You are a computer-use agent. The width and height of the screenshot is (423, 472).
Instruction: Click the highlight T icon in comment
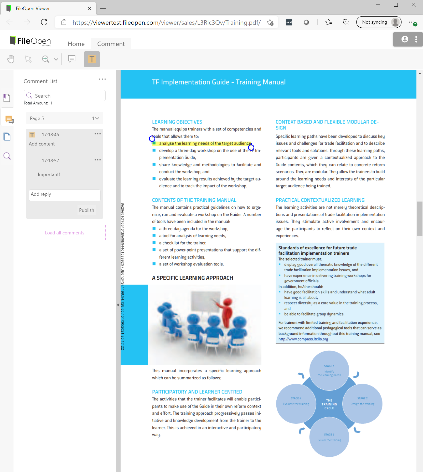(32, 135)
